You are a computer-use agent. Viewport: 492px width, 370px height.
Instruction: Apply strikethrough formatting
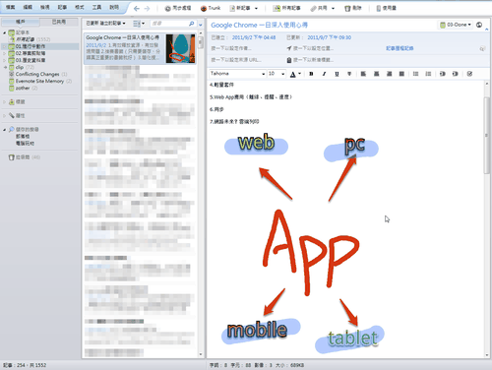coord(349,74)
